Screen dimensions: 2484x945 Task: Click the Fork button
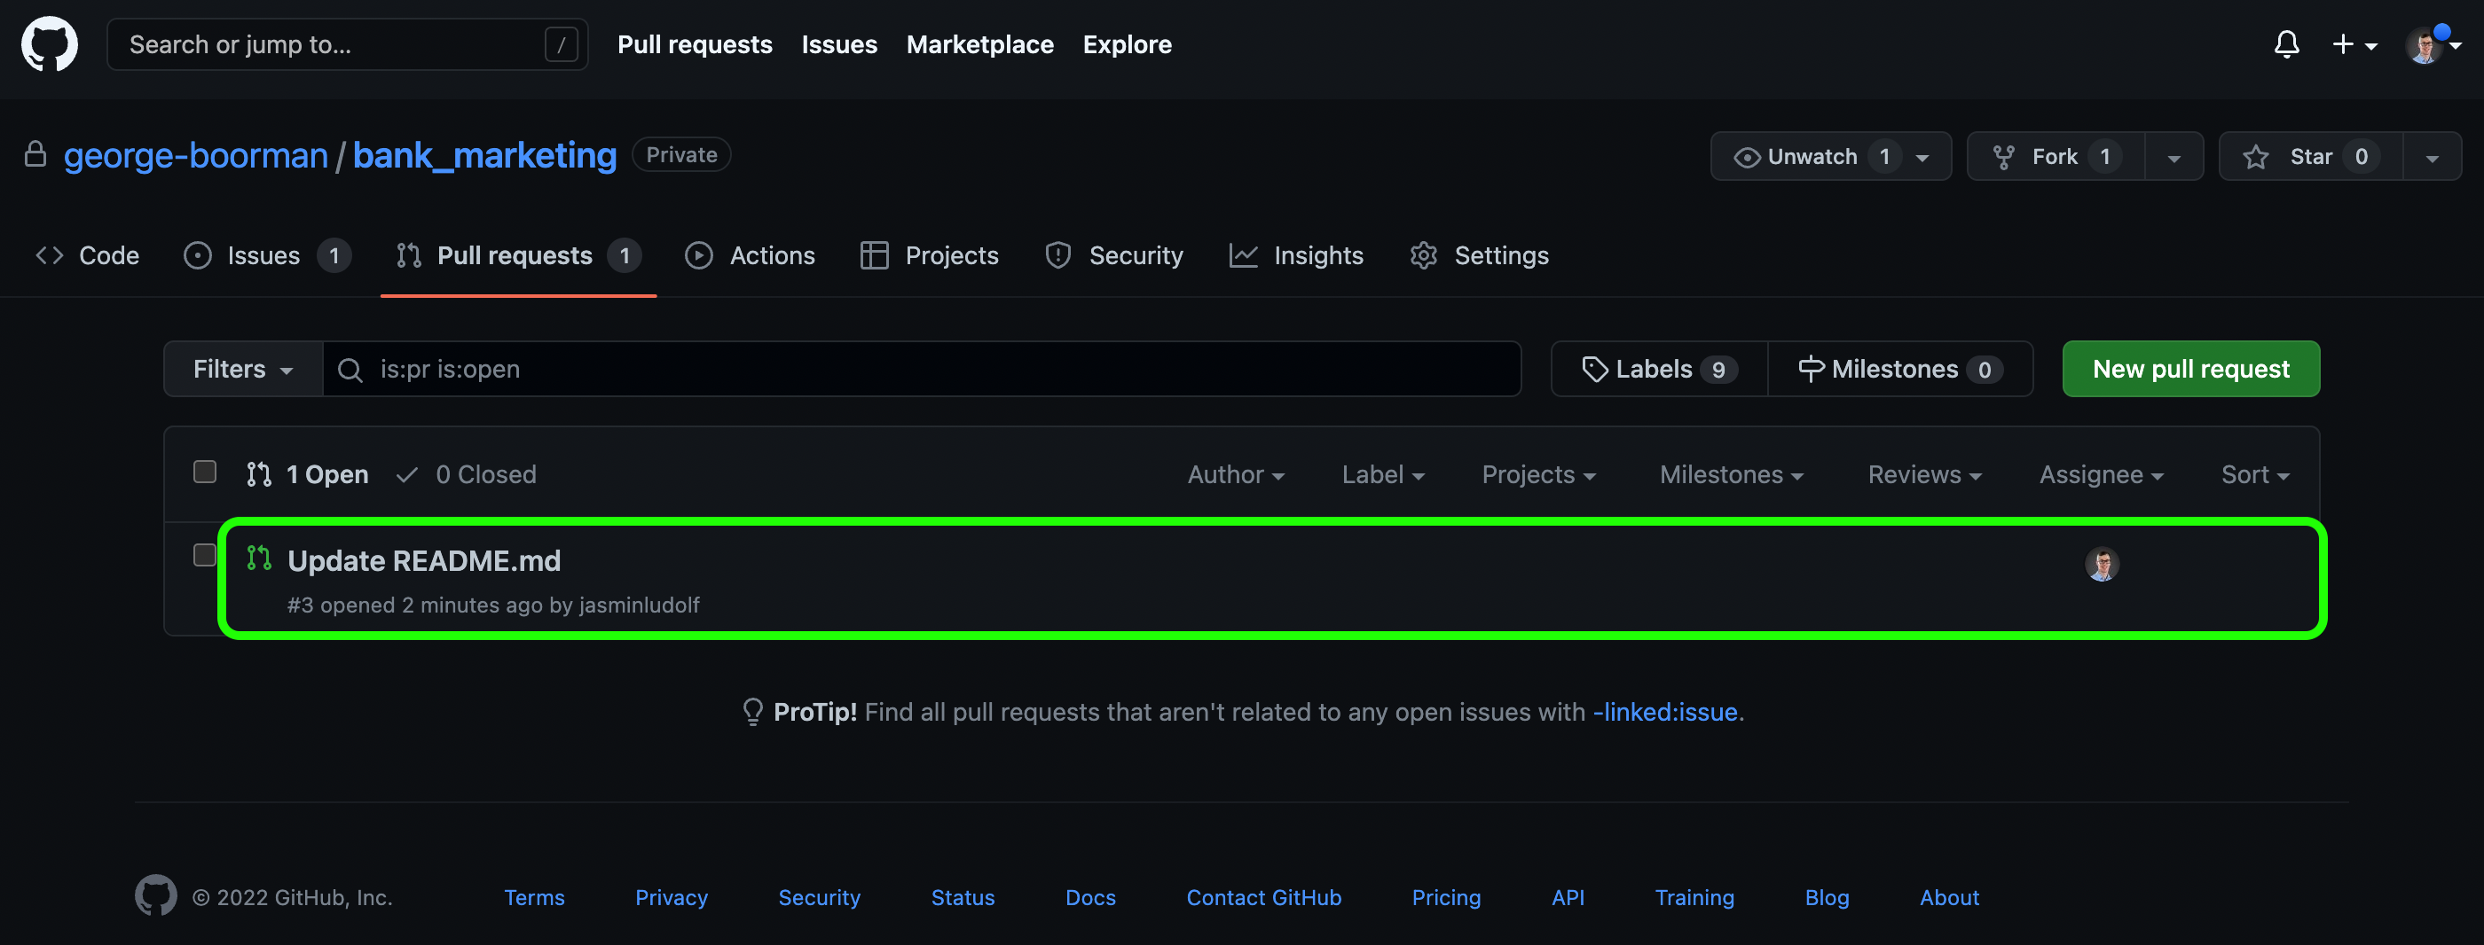tap(2055, 156)
